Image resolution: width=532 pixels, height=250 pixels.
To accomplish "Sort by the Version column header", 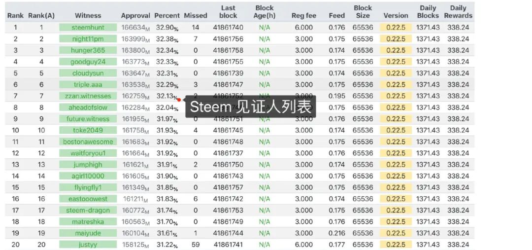I will click(x=396, y=16).
